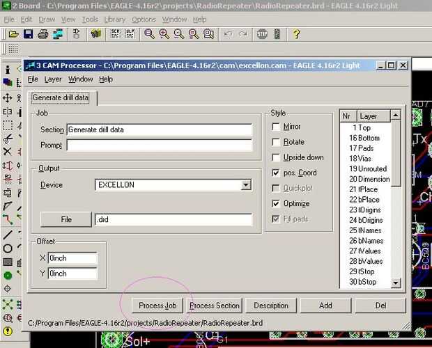432x348 pixels.
Task: Click the Undo arrow icon
Action: [228, 34]
